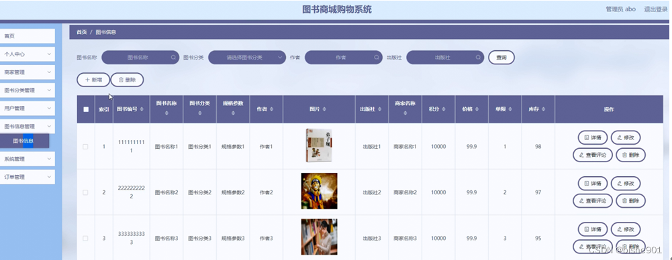Screen dimensions: 672x260
Task: Go to 首页 in the sidebar
Action: (28, 36)
